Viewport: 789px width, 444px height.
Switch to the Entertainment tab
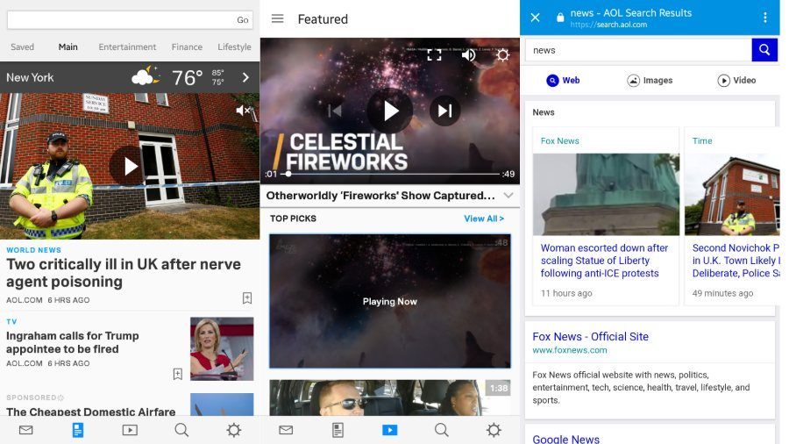point(127,47)
